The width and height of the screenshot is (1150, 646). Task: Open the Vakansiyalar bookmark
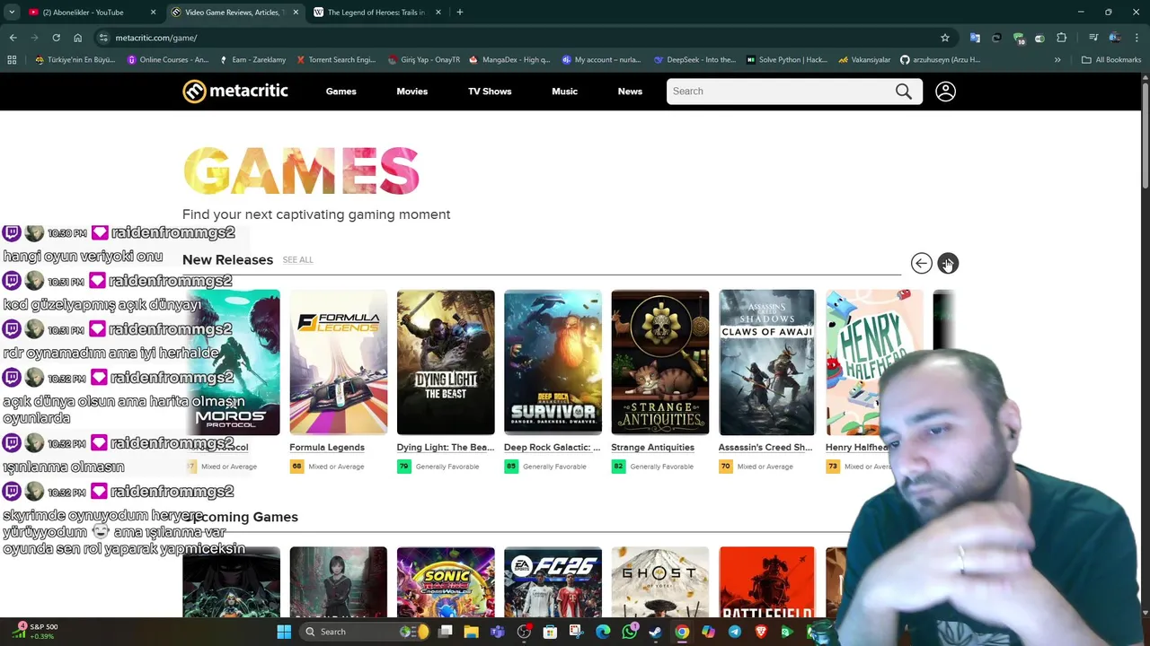coord(864,60)
